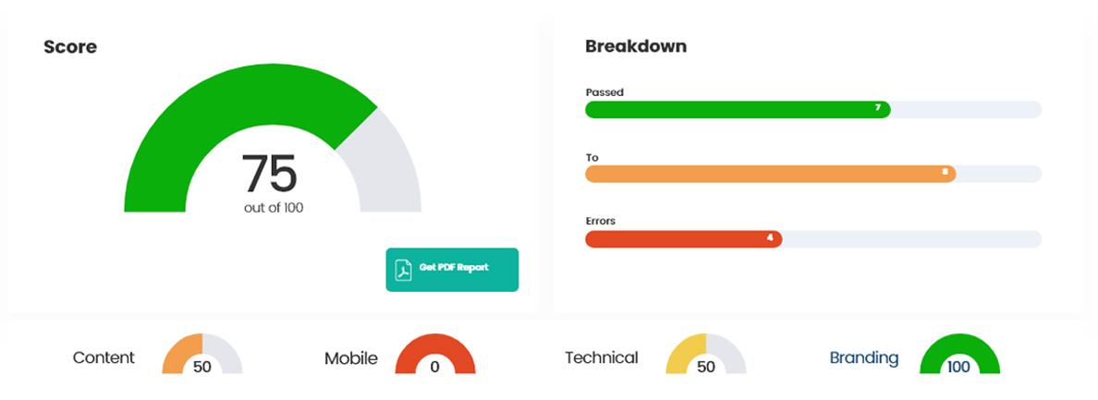Click the Content category label
Viewport: 1098px width, 400px height.
tap(104, 358)
